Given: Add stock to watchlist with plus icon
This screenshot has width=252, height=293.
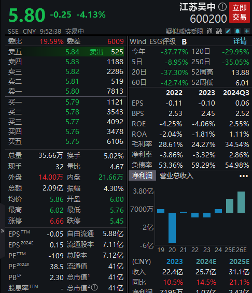Looking at the screenshot, I should [x=247, y=31].
